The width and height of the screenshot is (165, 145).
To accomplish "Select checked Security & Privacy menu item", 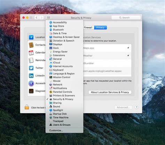I will [x=64, y=99].
